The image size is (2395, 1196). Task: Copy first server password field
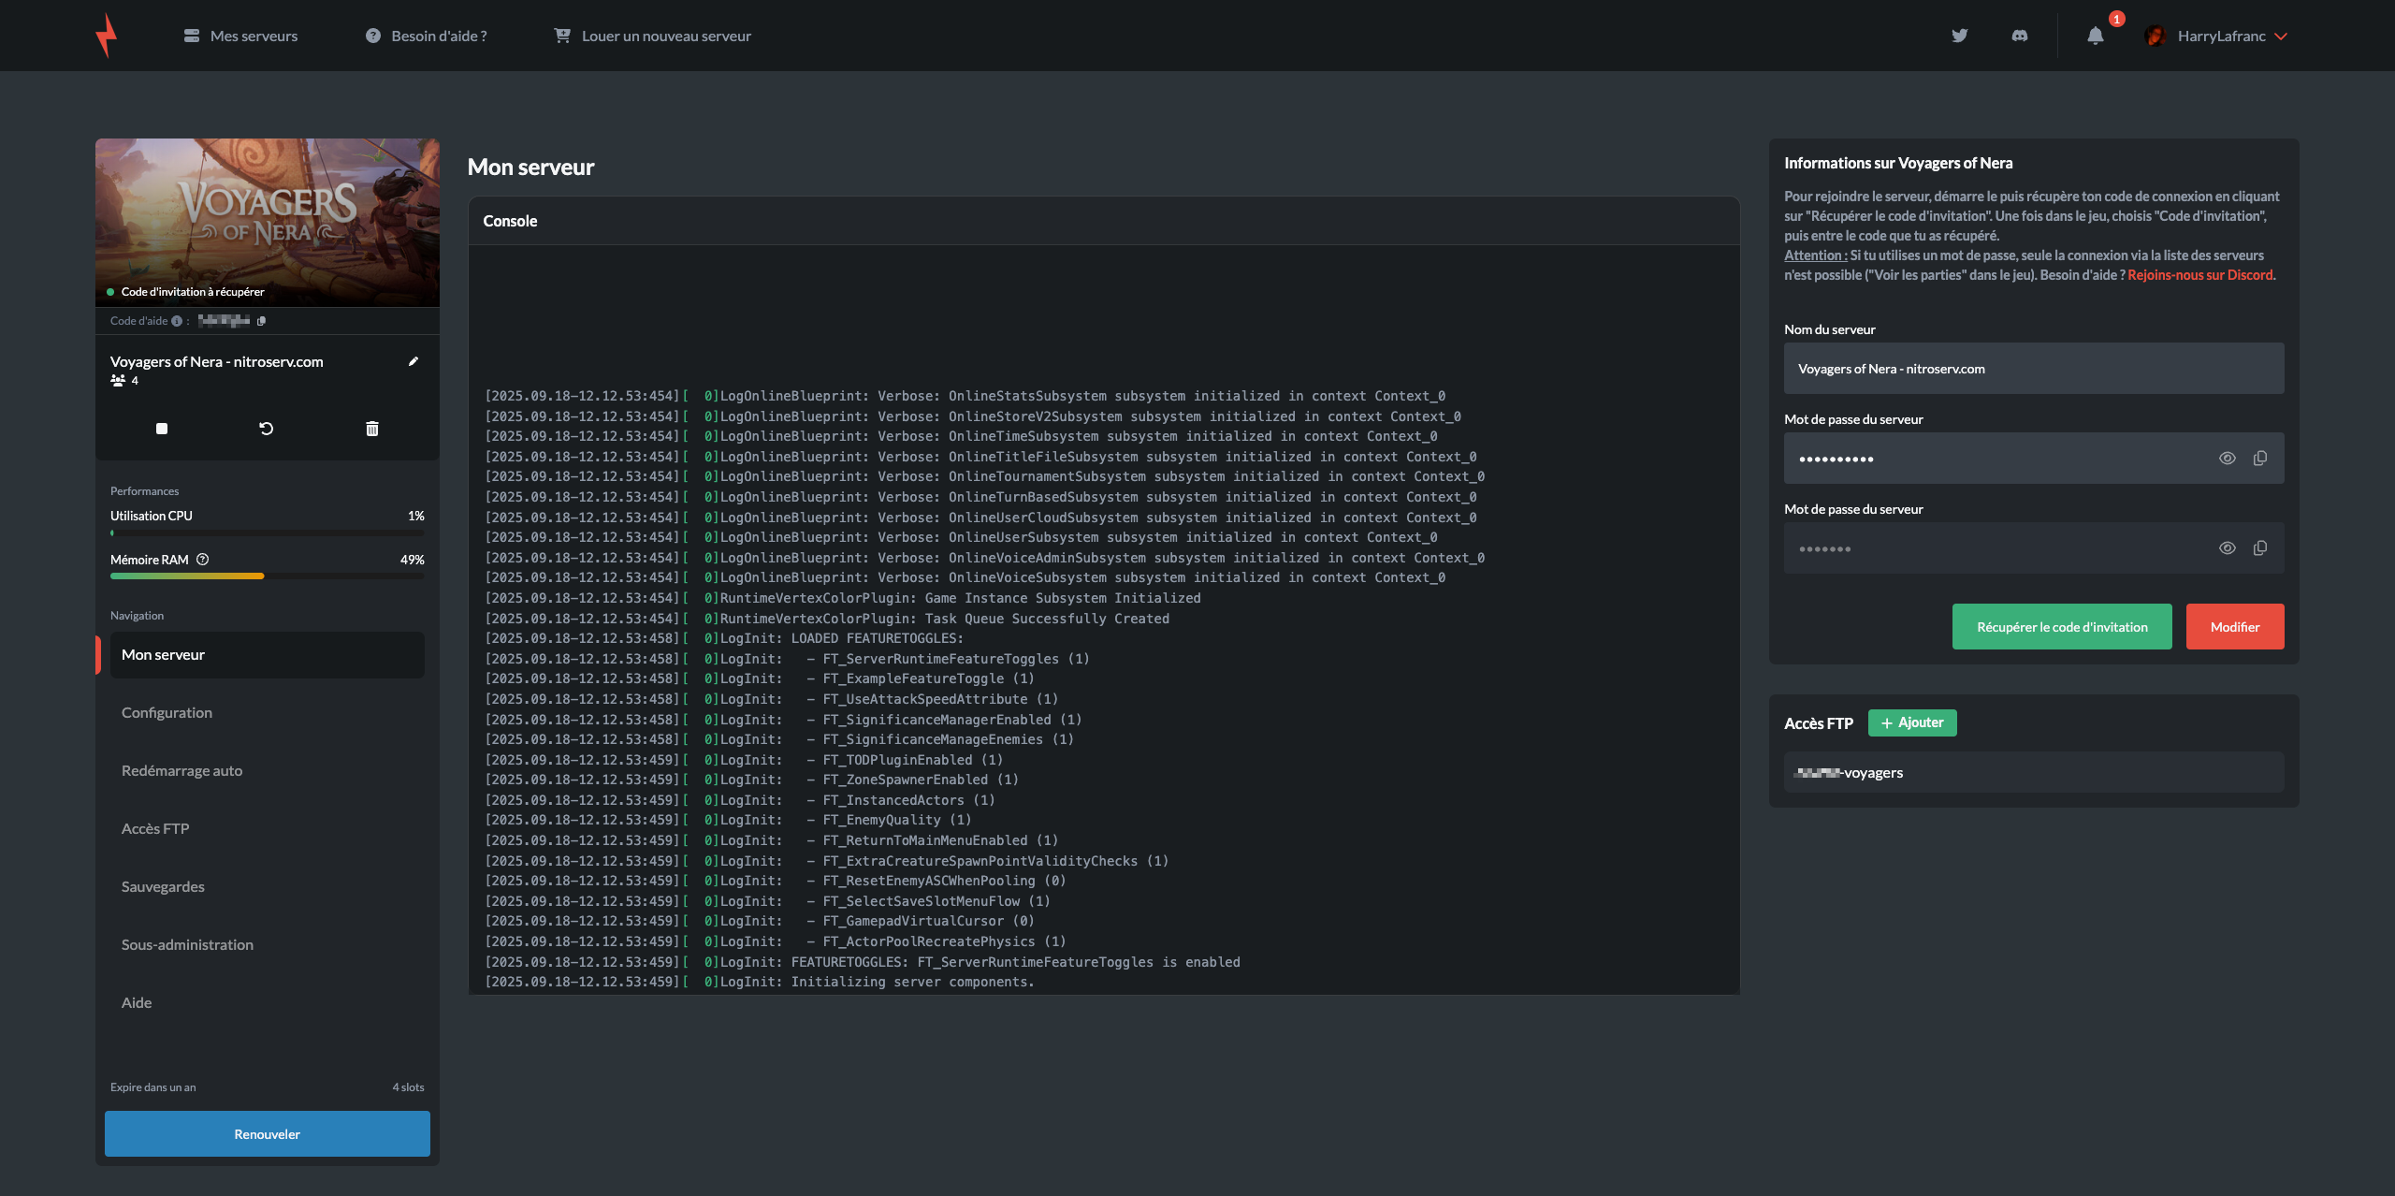[2260, 459]
